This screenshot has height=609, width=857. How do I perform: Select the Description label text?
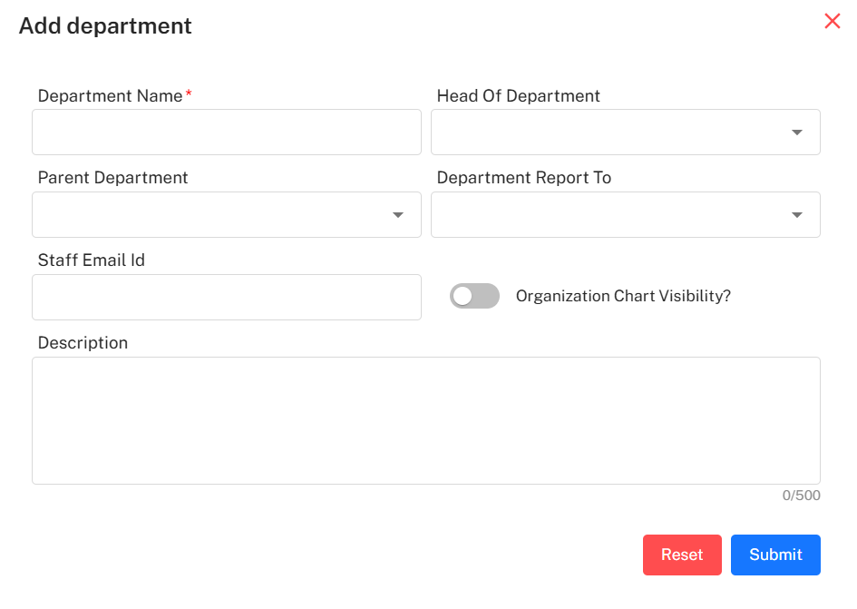(83, 343)
